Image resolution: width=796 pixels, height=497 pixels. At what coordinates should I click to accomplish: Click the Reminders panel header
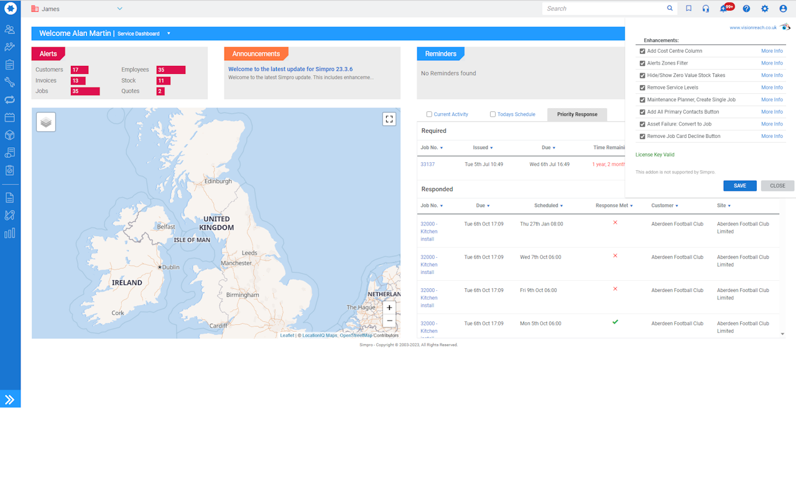[x=441, y=54]
